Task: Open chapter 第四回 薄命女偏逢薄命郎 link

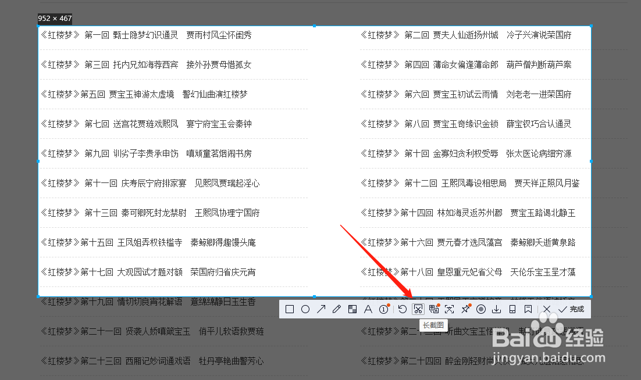Action: (466, 64)
